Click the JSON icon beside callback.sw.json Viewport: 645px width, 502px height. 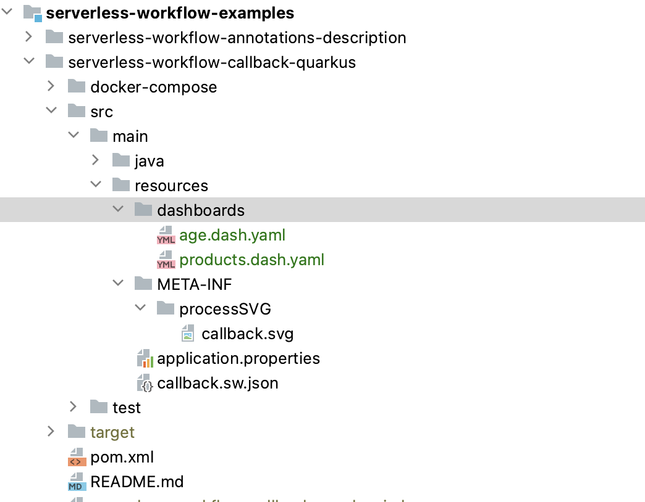[x=143, y=383]
